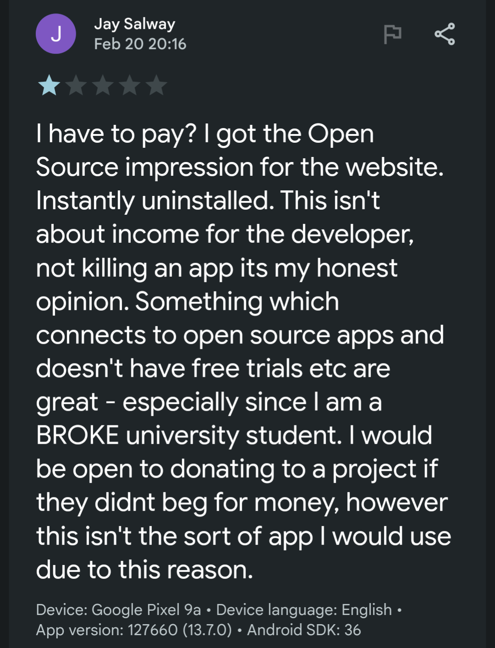The image size is (495, 648).
Task: Click the reviewer name Jay Salway
Action: pyautogui.click(x=134, y=24)
